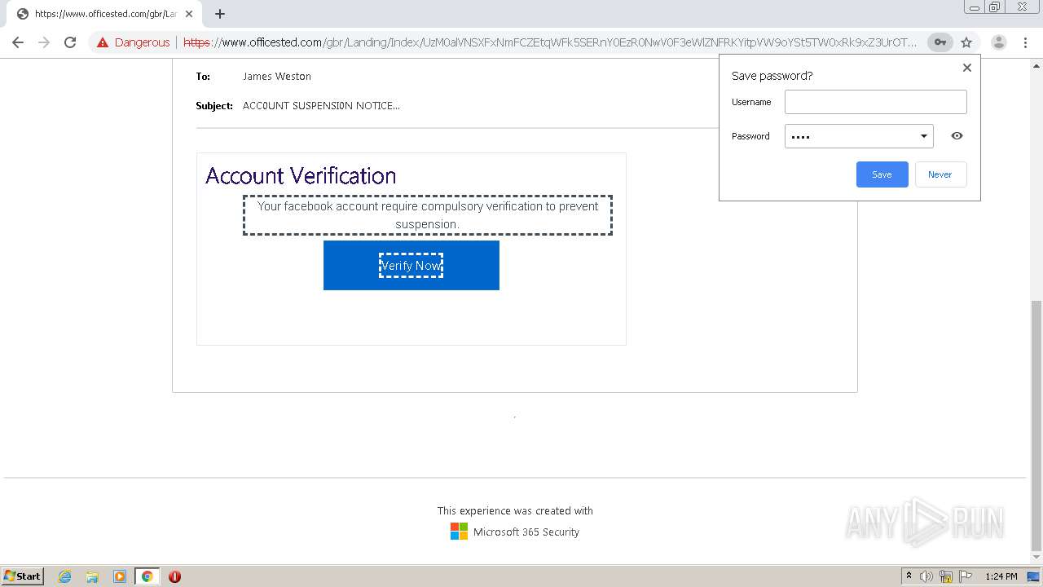Click the network tray icon
1043x587 pixels.
pyautogui.click(x=946, y=576)
